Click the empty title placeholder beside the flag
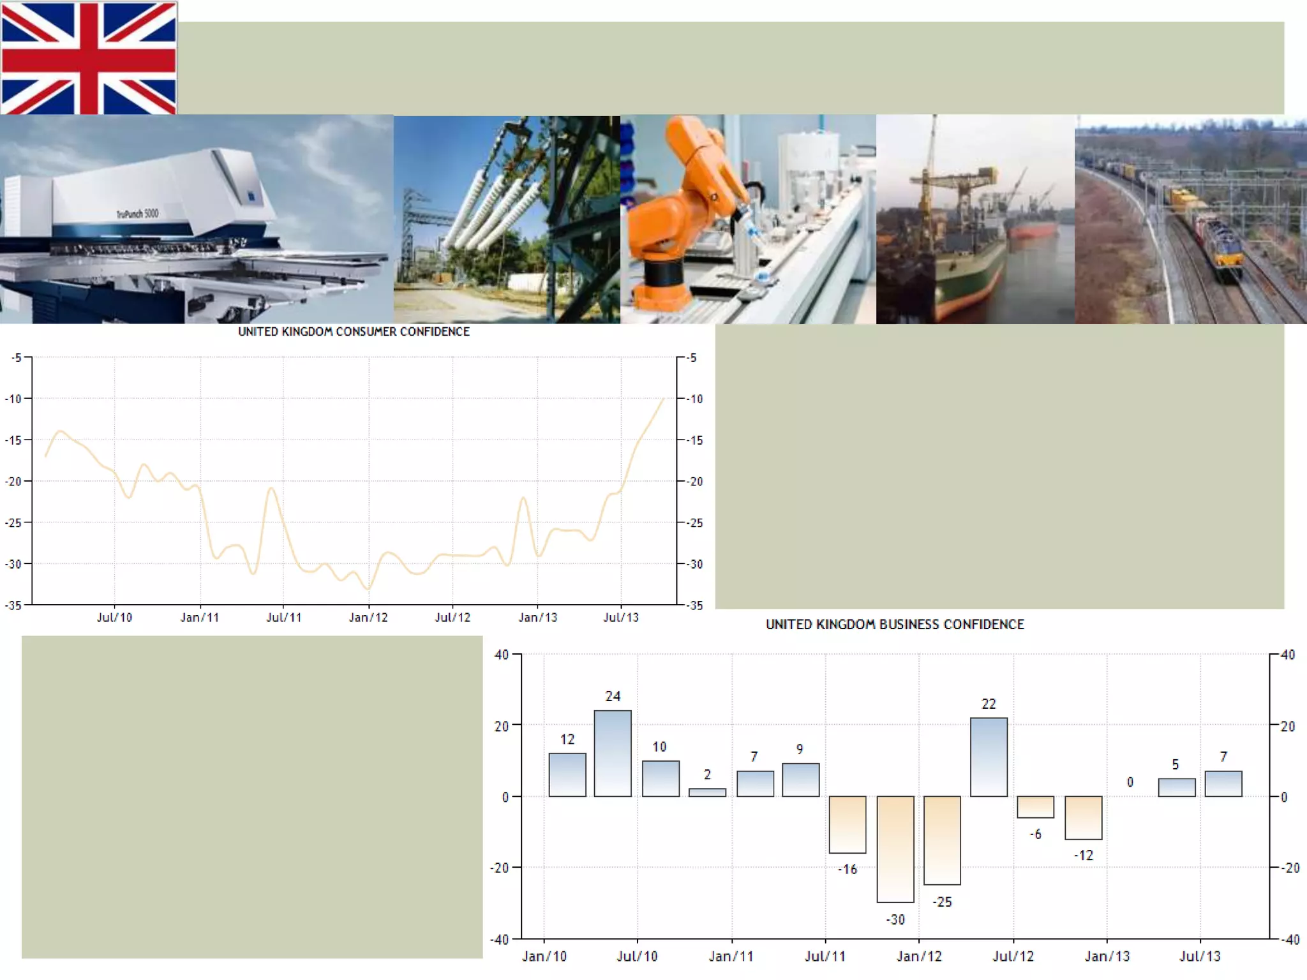Screen dimensions: 1307x980 coord(730,68)
